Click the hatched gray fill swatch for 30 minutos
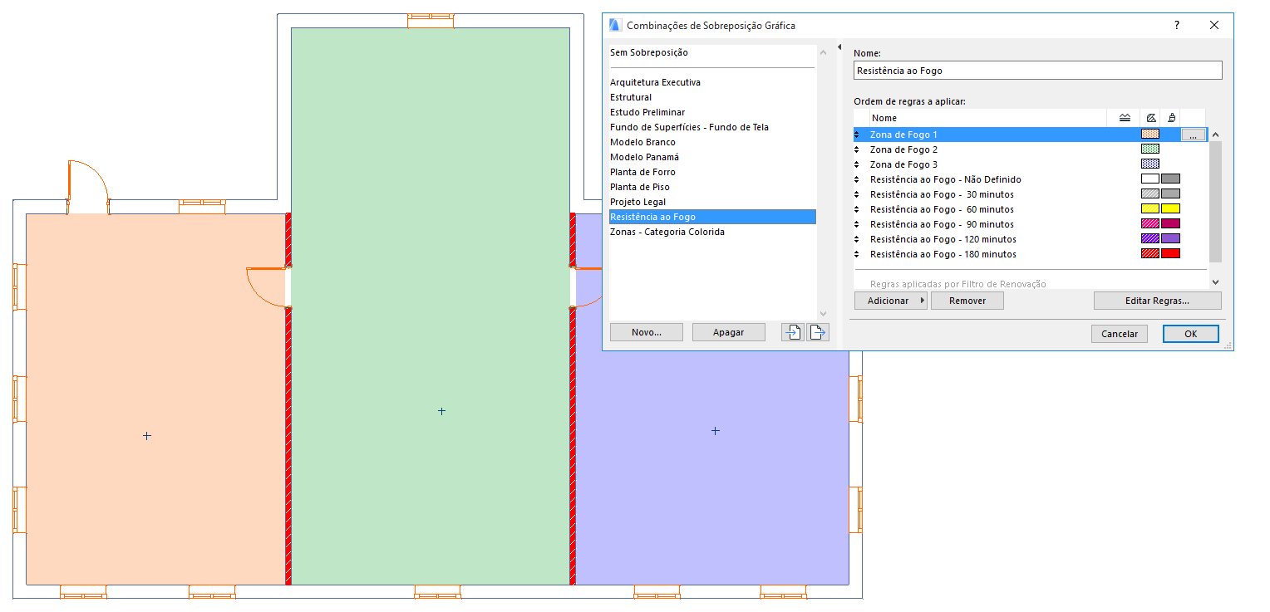This screenshot has height=612, width=1270. pyautogui.click(x=1150, y=194)
